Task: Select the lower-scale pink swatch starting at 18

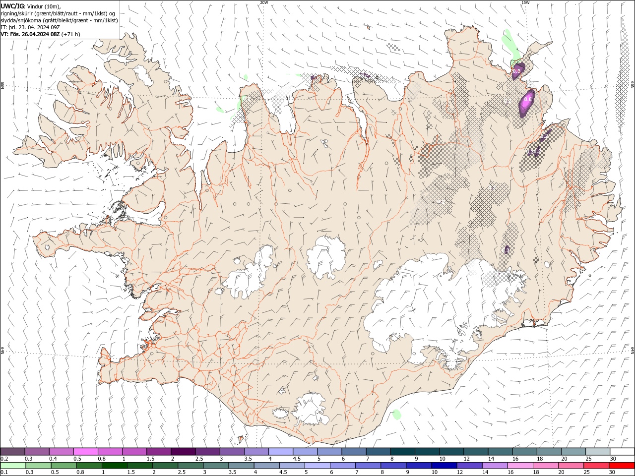Action: (x=545, y=466)
